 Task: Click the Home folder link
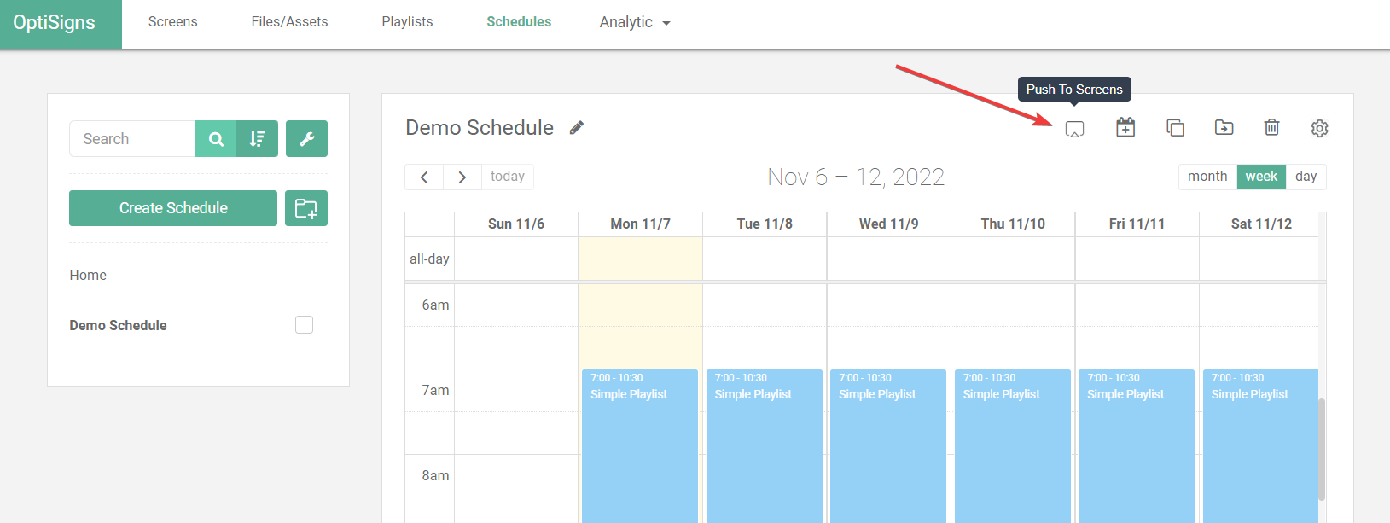coord(88,275)
